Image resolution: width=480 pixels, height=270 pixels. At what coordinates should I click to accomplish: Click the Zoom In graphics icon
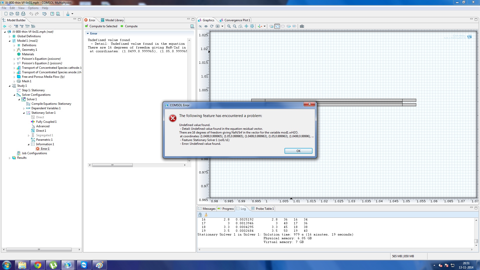coord(229,26)
